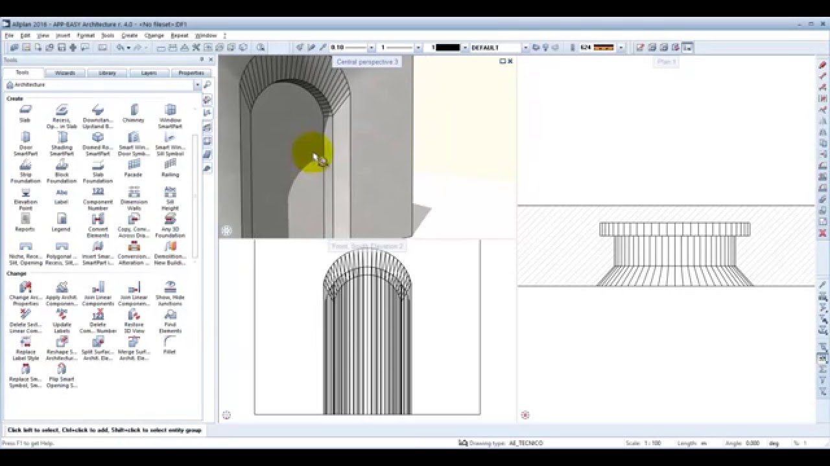Expand the Architecture module dropdown

tap(196, 85)
